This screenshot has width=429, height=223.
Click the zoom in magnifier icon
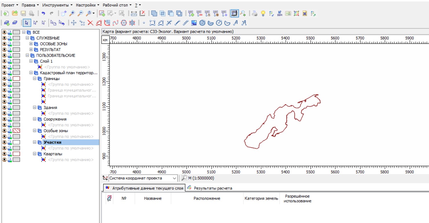coord(72,13)
